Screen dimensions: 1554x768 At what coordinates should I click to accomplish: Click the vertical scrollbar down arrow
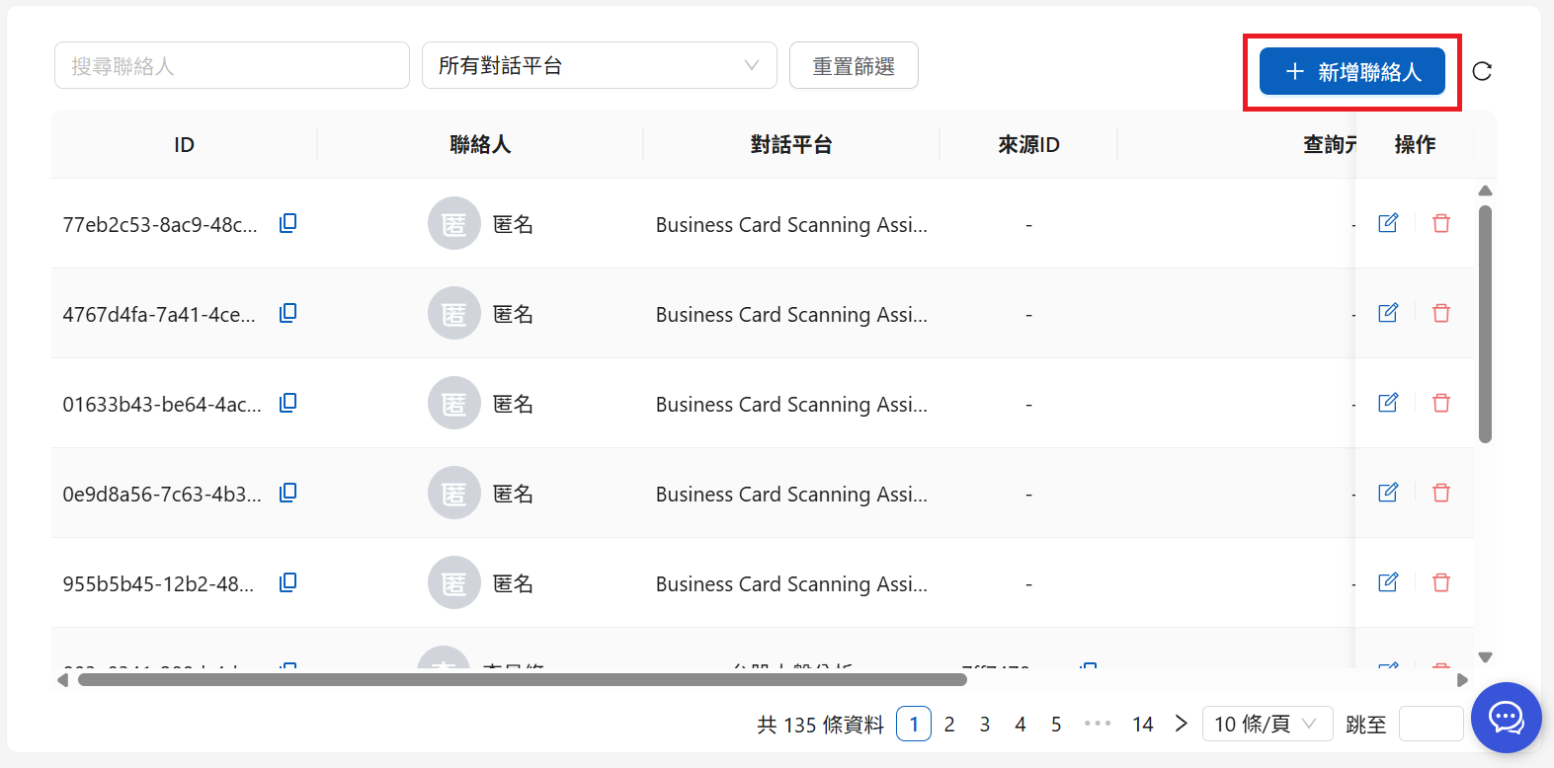(x=1485, y=656)
